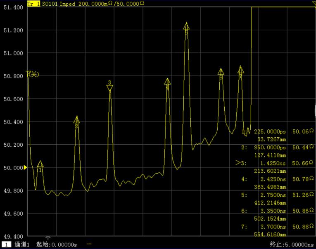Select marker 5 at the highest peak
The height and width of the screenshot is (249, 316).
pos(186,26)
